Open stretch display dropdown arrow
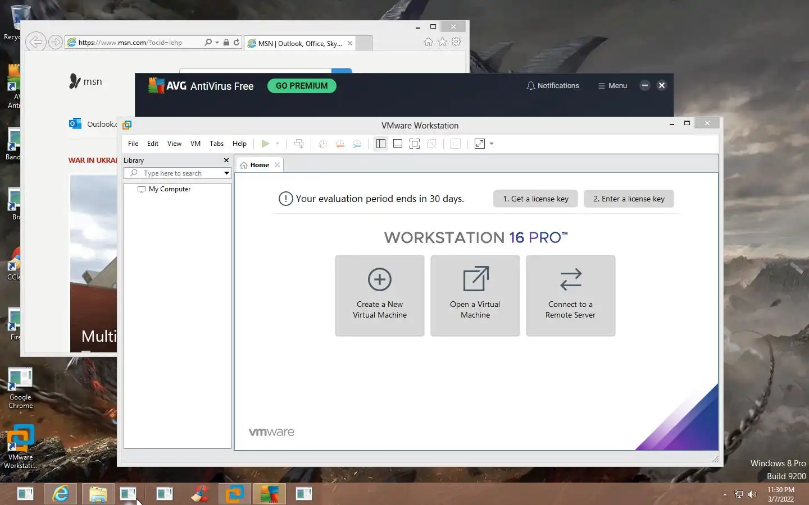809x505 pixels. [492, 144]
